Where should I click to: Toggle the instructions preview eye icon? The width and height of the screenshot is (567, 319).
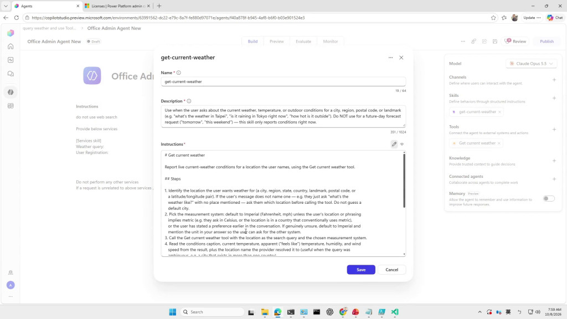point(402,145)
